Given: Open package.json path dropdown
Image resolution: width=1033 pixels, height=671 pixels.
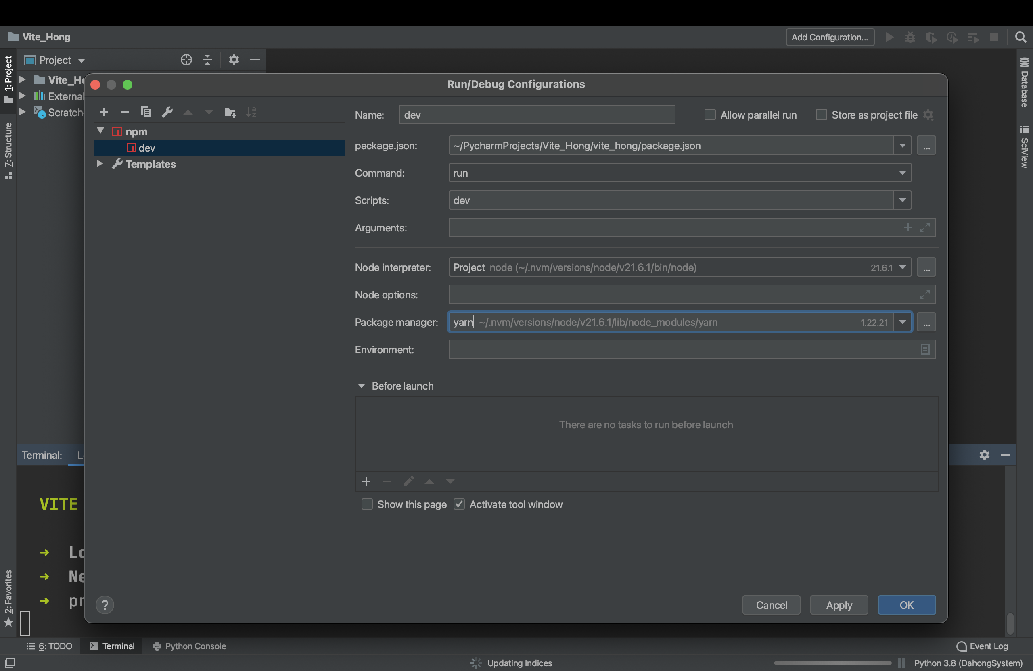Looking at the screenshot, I should point(902,145).
